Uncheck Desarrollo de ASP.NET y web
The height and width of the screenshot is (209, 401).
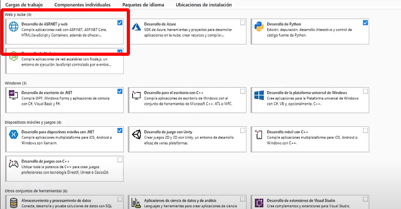(x=120, y=23)
